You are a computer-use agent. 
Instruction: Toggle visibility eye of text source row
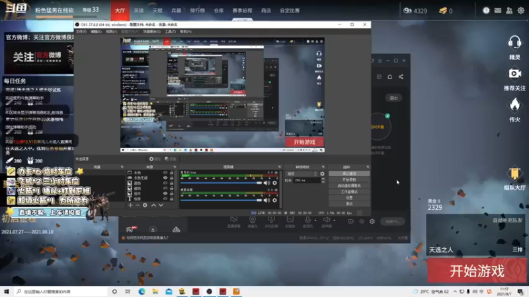pos(165,199)
